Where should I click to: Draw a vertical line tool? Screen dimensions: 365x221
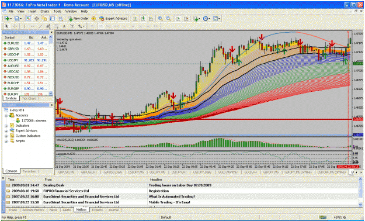click(x=24, y=26)
